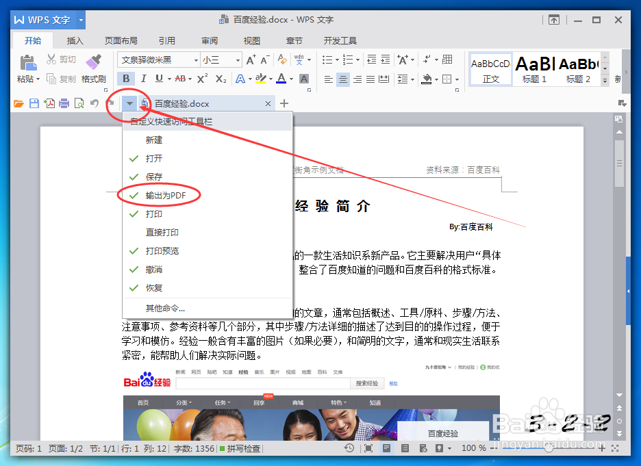641x466 pixels.
Task: Click character shading A icon
Action: pos(304,79)
